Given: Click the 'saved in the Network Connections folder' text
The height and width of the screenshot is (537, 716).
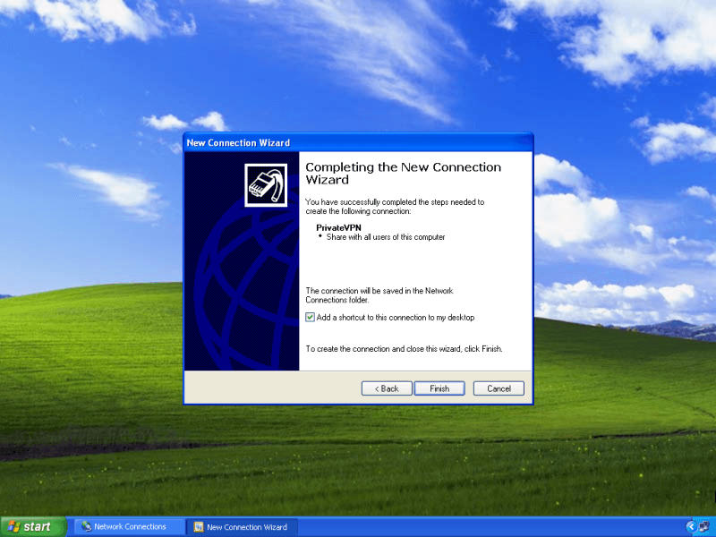Looking at the screenshot, I should 379,295.
